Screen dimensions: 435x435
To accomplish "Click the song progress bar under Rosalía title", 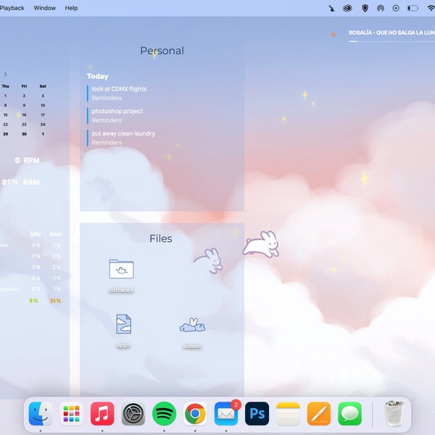I will pos(392,41).
